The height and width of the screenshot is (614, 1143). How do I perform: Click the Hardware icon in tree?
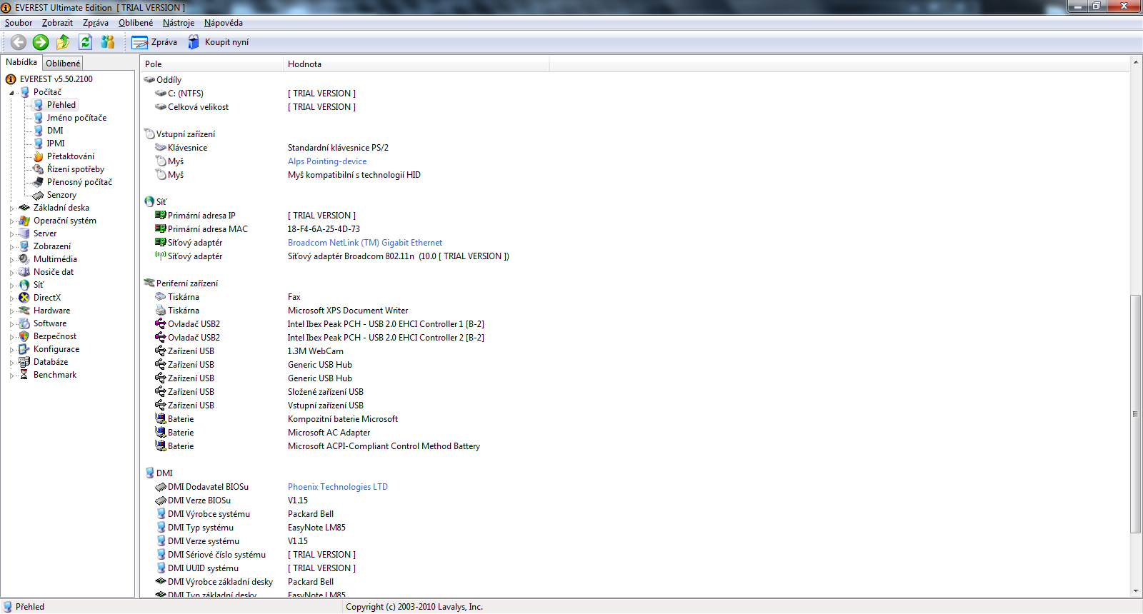pos(24,311)
